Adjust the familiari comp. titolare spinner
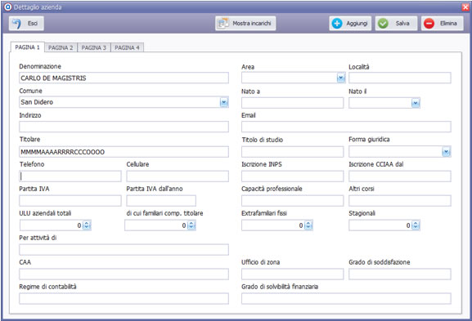The image size is (472, 321). pyautogui.click(x=191, y=225)
